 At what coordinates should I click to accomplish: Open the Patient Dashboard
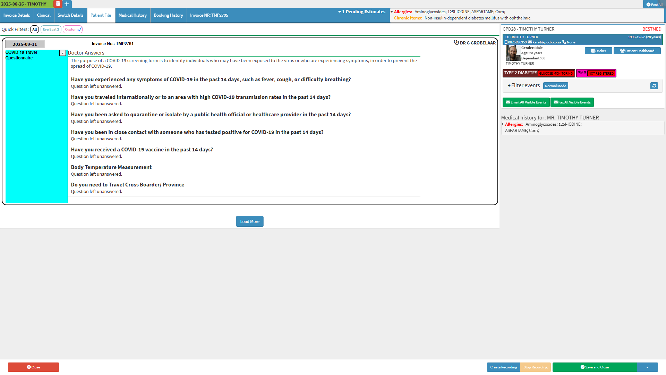point(637,51)
